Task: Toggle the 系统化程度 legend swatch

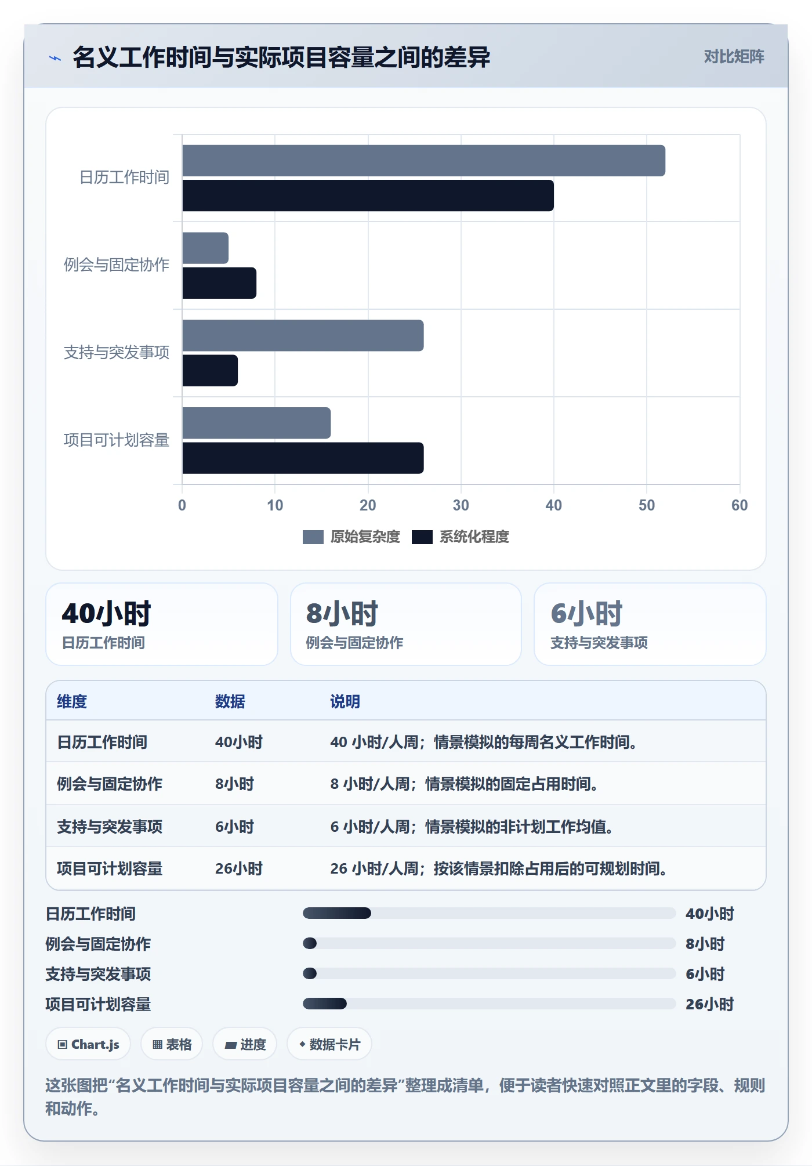Action: pos(422,537)
